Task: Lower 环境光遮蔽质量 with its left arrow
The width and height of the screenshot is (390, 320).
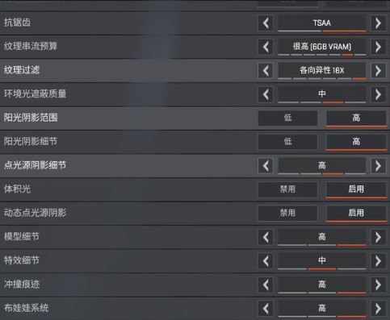Action: [x=266, y=94]
